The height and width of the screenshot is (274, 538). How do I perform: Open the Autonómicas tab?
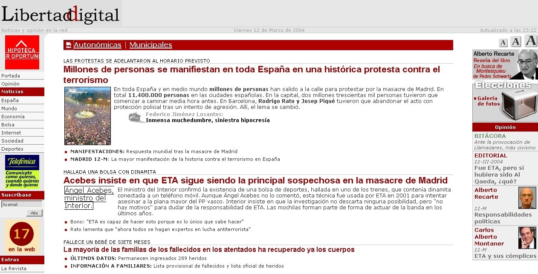[97, 45]
